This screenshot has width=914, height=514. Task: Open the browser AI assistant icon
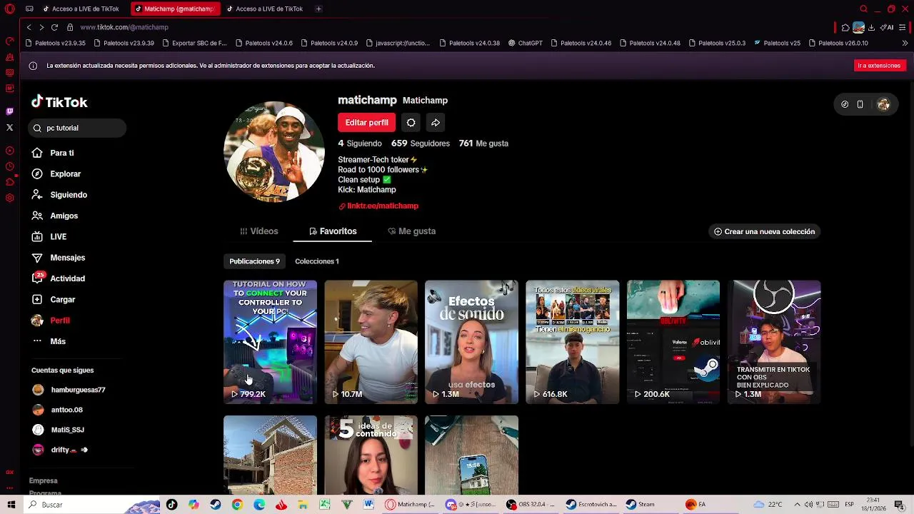(x=888, y=27)
